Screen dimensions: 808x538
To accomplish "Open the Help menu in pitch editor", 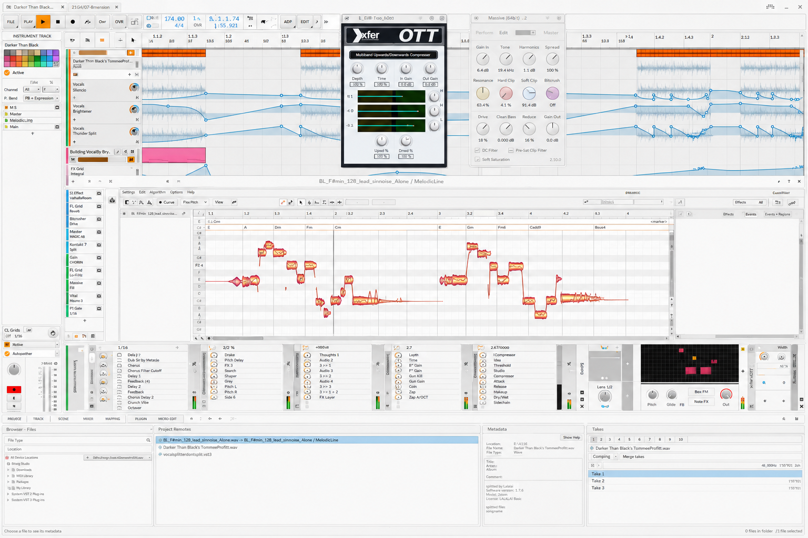I will click(191, 192).
